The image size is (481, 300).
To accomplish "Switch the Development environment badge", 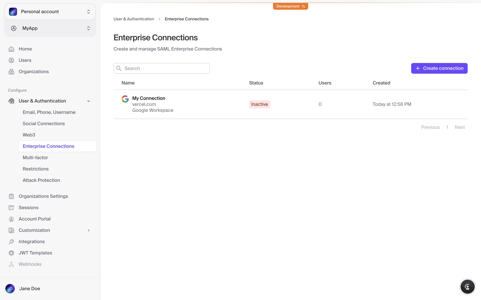I will 290,6.
